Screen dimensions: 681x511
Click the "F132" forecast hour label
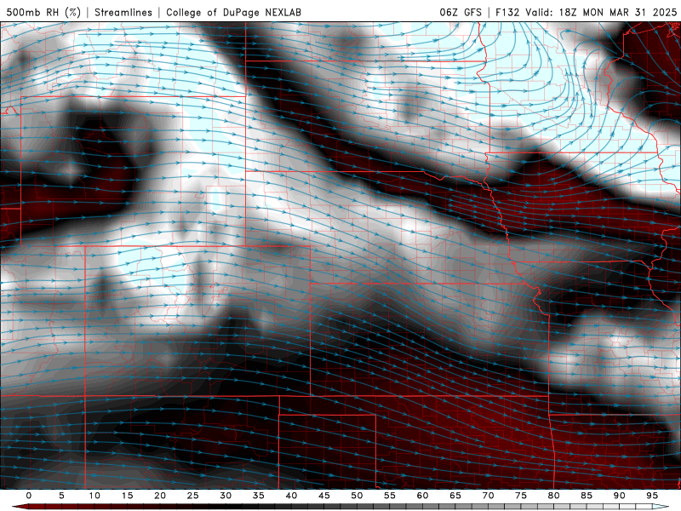507,12
